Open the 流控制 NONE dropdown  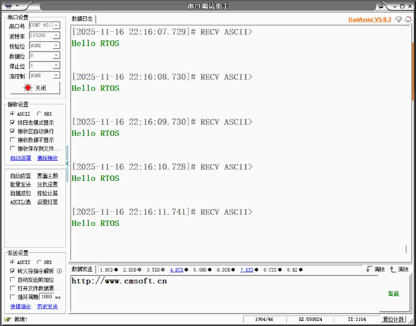point(45,75)
